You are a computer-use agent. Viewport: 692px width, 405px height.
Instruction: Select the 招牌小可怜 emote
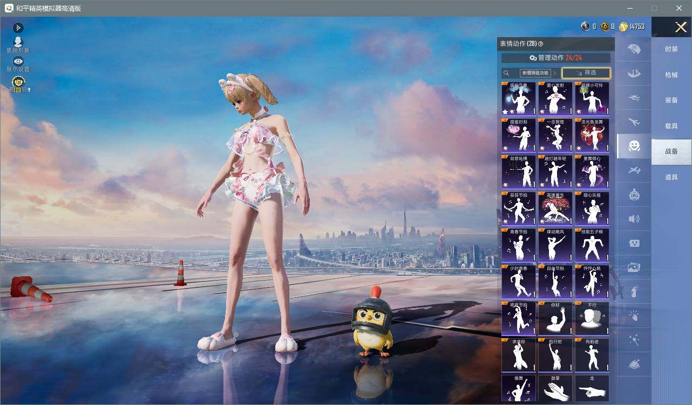point(592,98)
